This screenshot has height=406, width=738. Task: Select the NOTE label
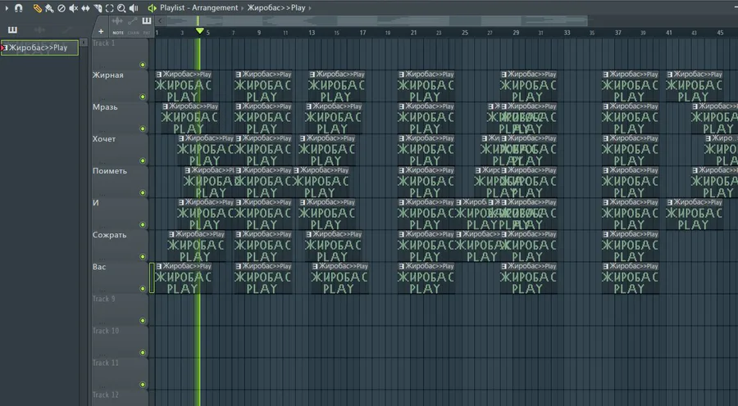coord(117,33)
